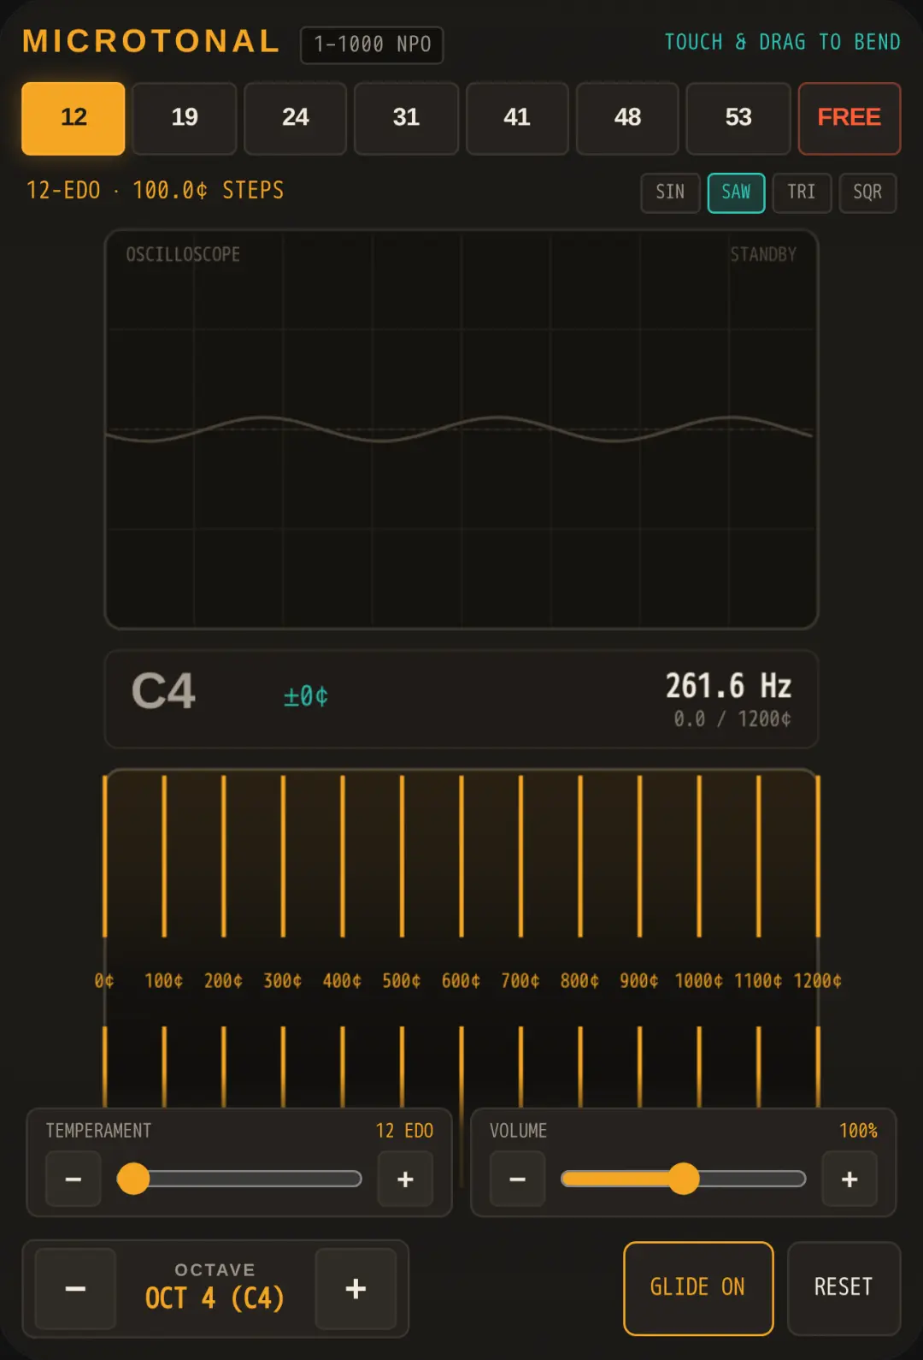Select the 19 EDO preset
This screenshot has width=923, height=1360.
click(x=185, y=118)
